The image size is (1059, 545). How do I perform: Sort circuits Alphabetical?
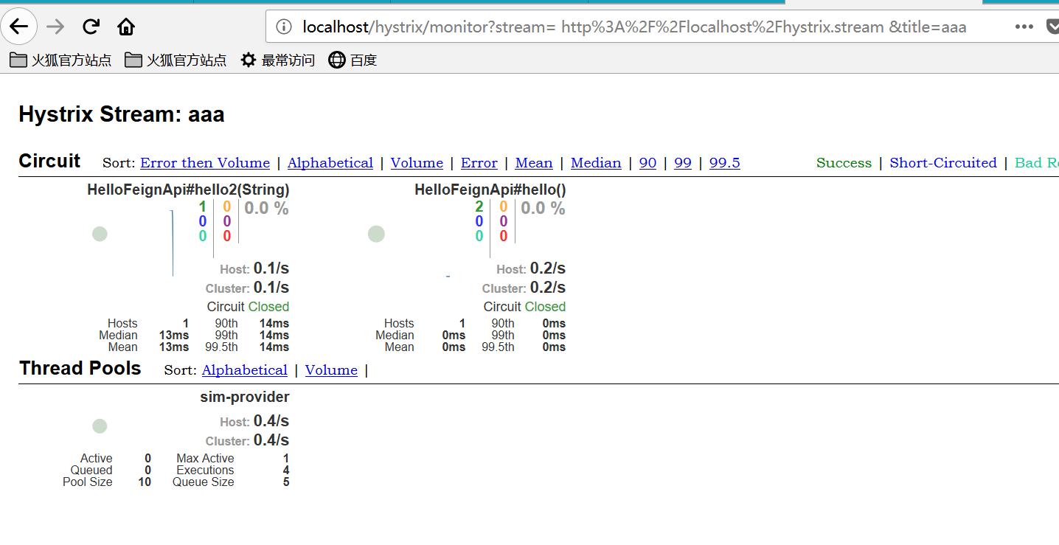click(330, 163)
